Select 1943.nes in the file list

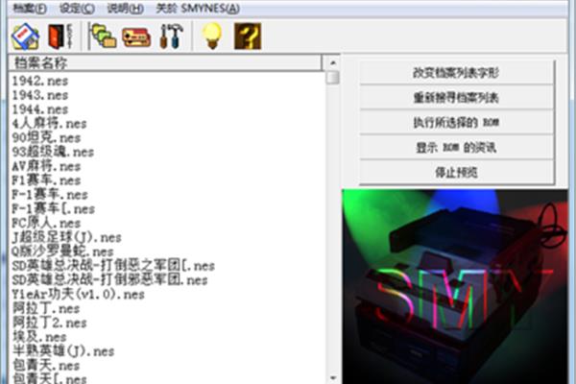pos(40,95)
